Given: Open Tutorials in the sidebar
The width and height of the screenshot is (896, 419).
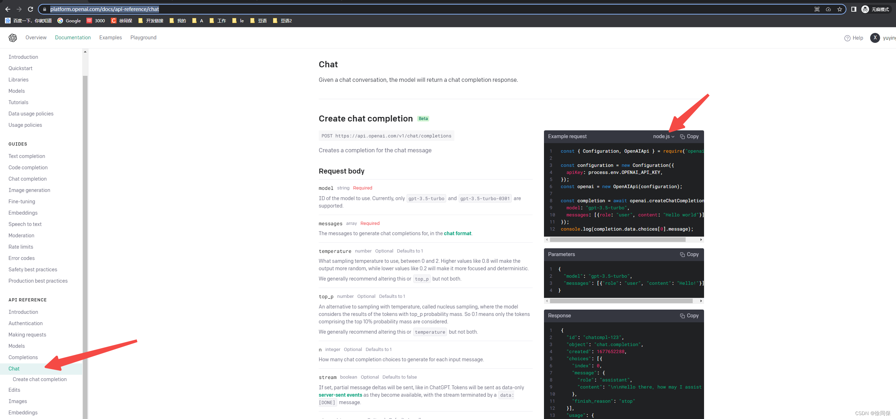Looking at the screenshot, I should coord(18,102).
